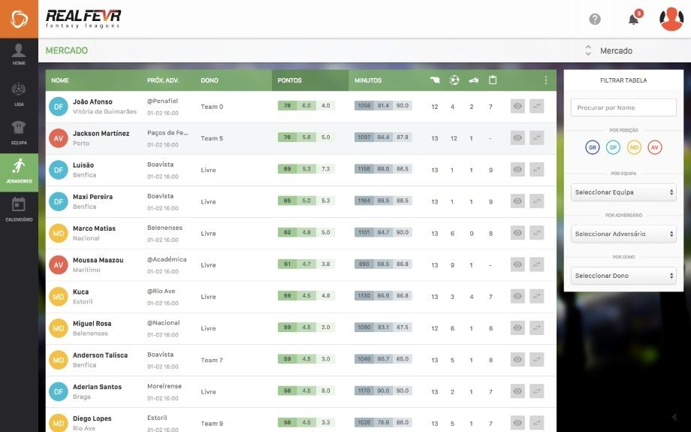The width and height of the screenshot is (691, 432).
Task: Click the goals football column icon
Action: coord(454,80)
